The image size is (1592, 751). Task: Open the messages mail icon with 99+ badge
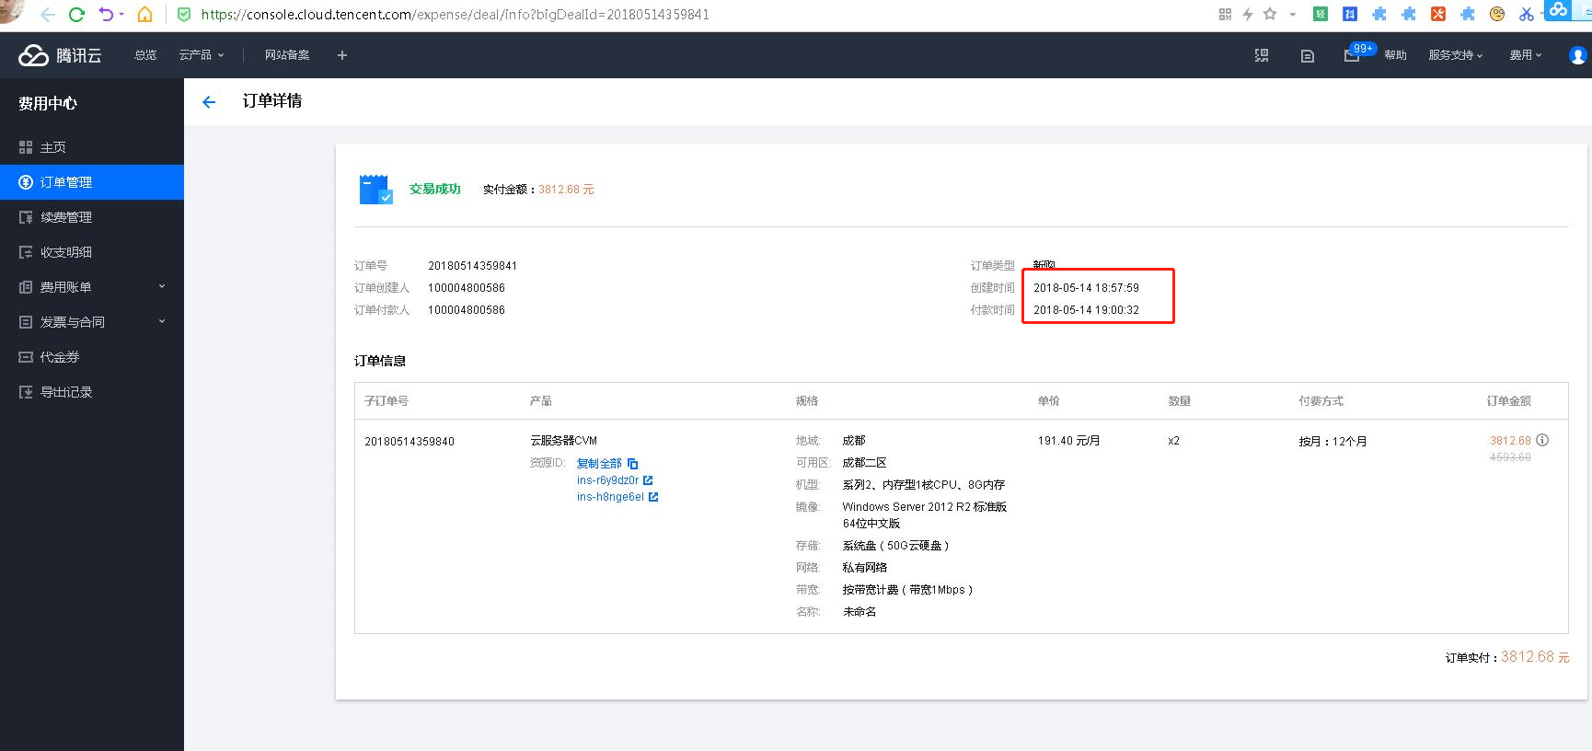point(1351,55)
